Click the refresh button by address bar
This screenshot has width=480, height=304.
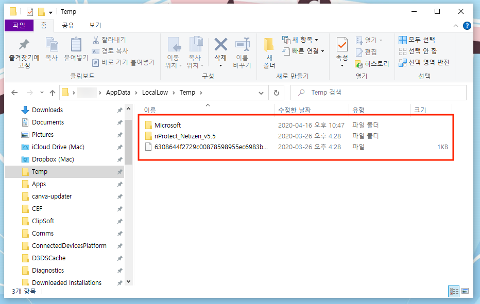[x=277, y=93]
